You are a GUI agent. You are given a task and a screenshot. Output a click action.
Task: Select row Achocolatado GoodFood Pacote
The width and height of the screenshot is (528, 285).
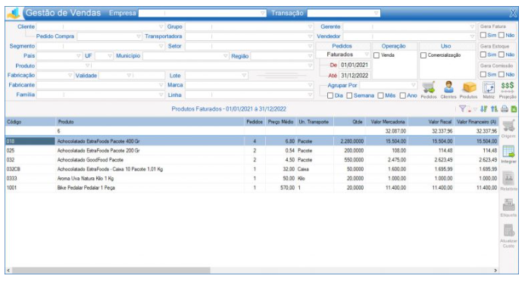252,160
